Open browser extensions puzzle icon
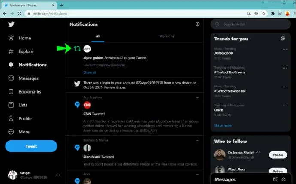 point(272,13)
